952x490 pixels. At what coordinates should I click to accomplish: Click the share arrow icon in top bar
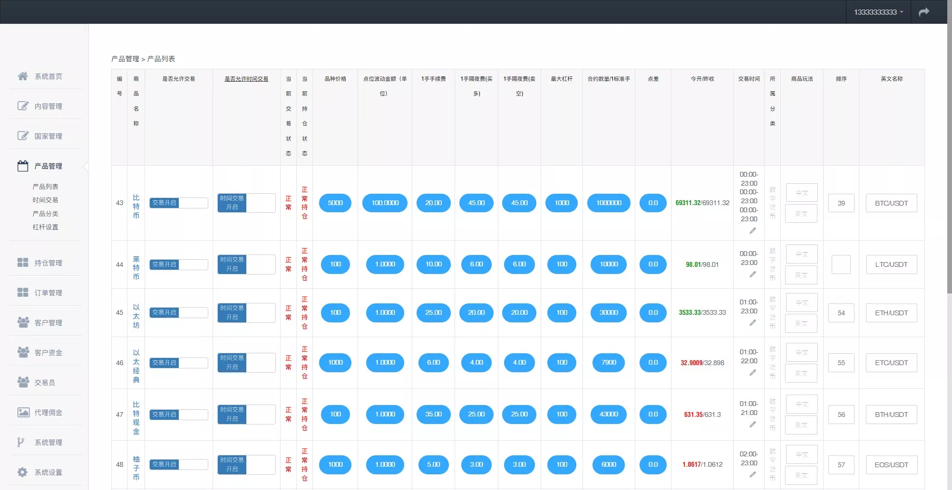[x=923, y=12]
